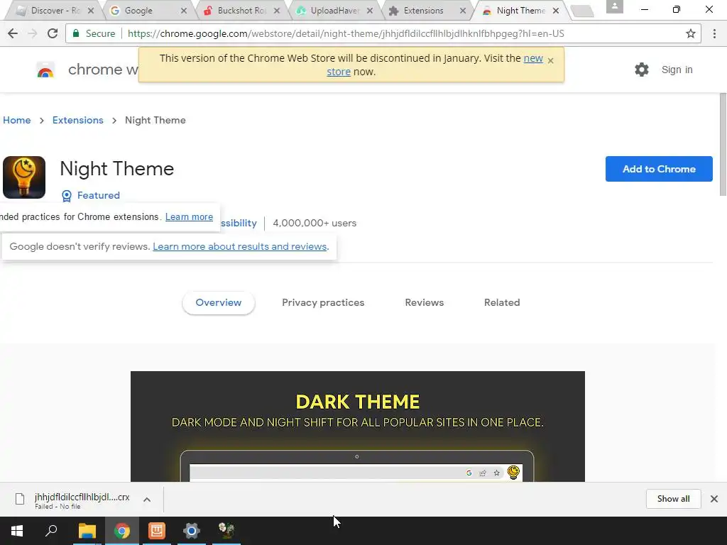
Task: Follow the new store link in the notice
Action: point(533,58)
